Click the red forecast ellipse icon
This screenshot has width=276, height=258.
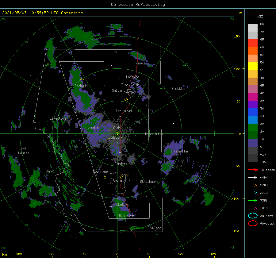click(x=253, y=223)
